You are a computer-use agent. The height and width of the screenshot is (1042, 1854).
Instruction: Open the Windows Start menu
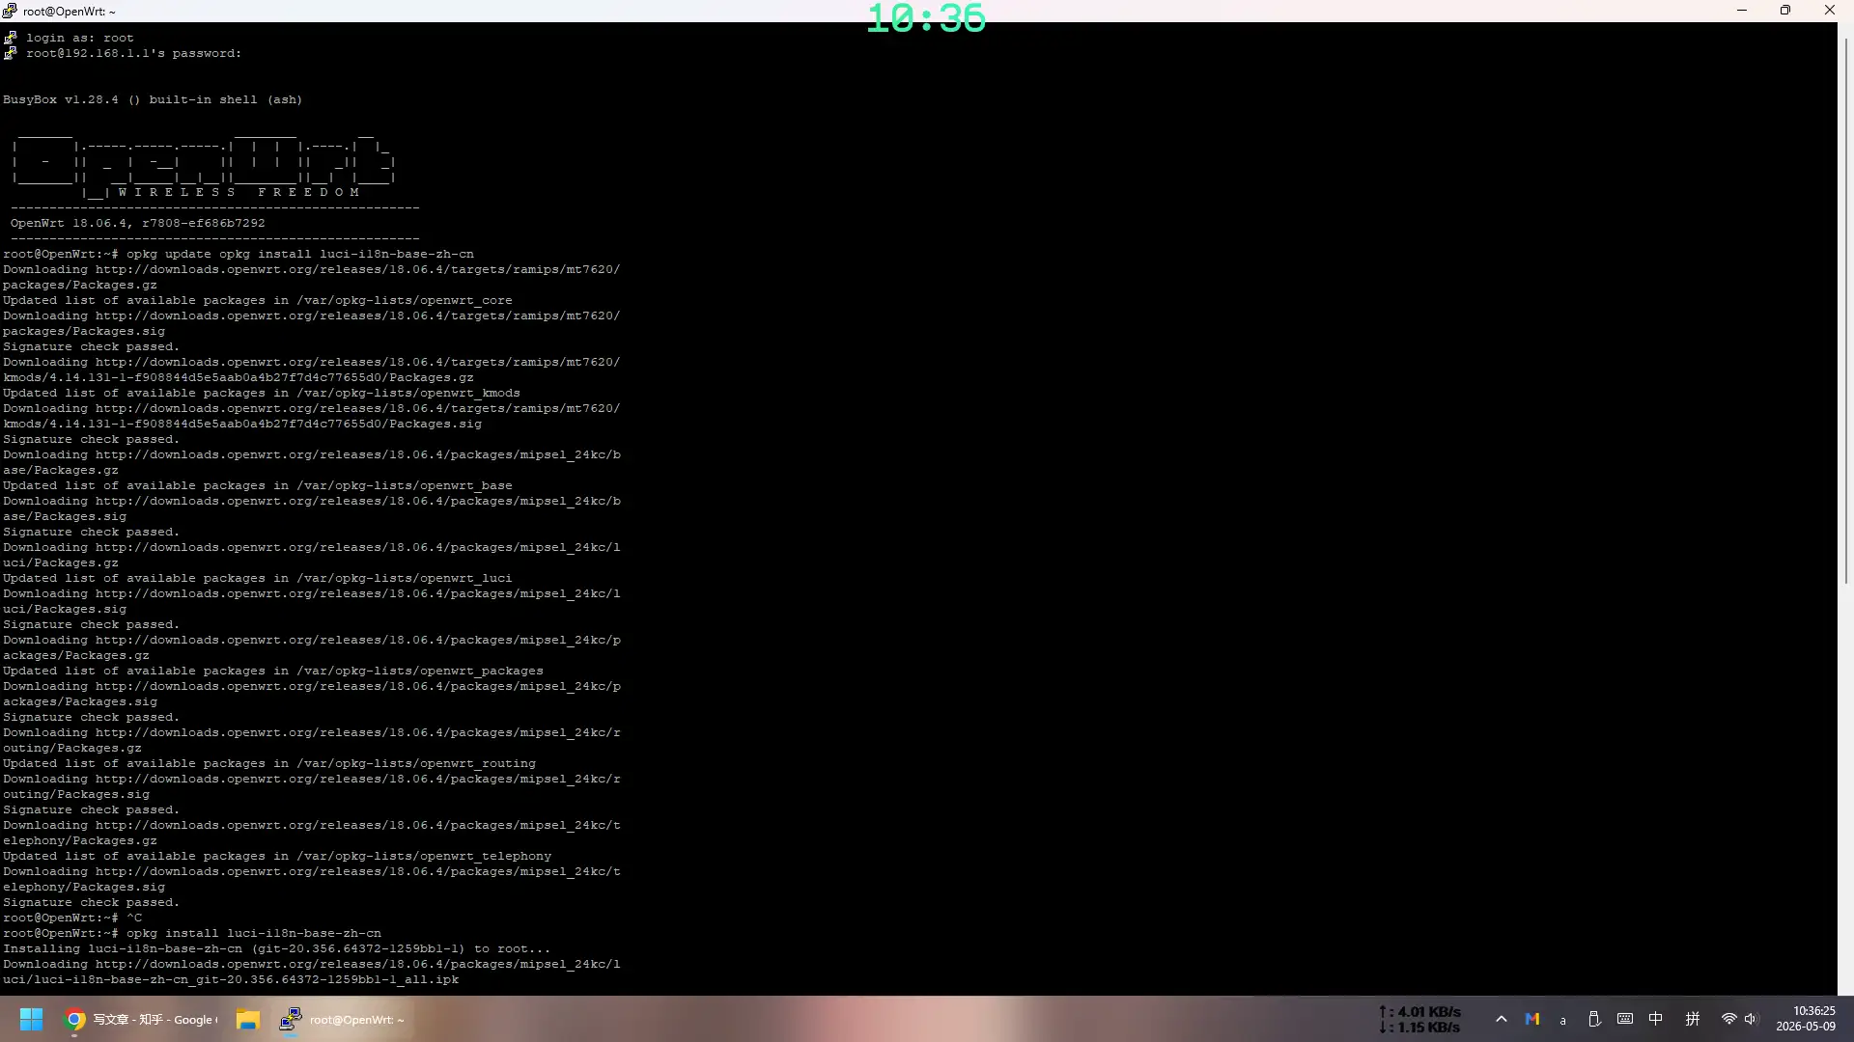[31, 1019]
